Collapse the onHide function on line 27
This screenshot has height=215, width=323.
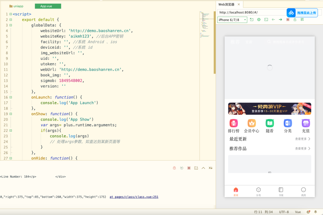point(11,158)
